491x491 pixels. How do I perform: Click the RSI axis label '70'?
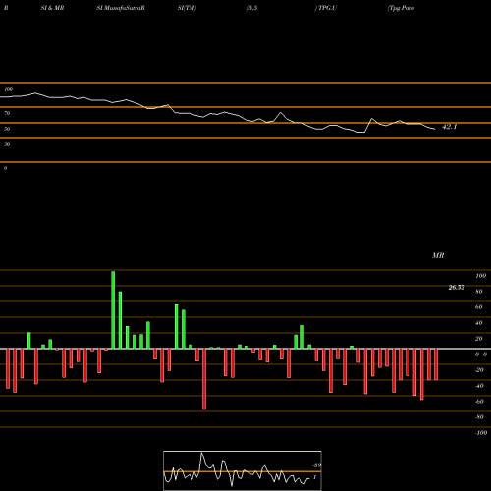pyautogui.click(x=7, y=113)
